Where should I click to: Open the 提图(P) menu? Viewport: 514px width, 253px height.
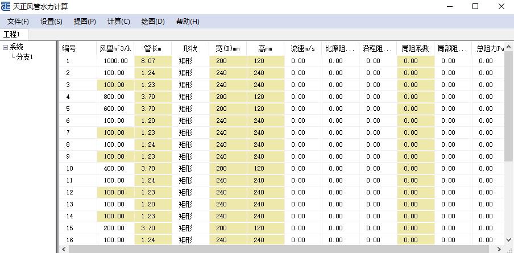[85, 22]
